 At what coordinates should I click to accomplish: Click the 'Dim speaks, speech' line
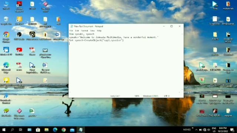82,34
